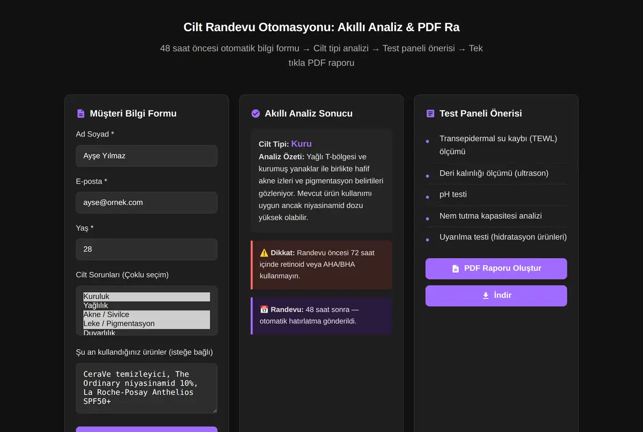This screenshot has height=432, width=643.
Task: Click the Müşteri Bilgi Formu heading
Action: click(x=133, y=114)
